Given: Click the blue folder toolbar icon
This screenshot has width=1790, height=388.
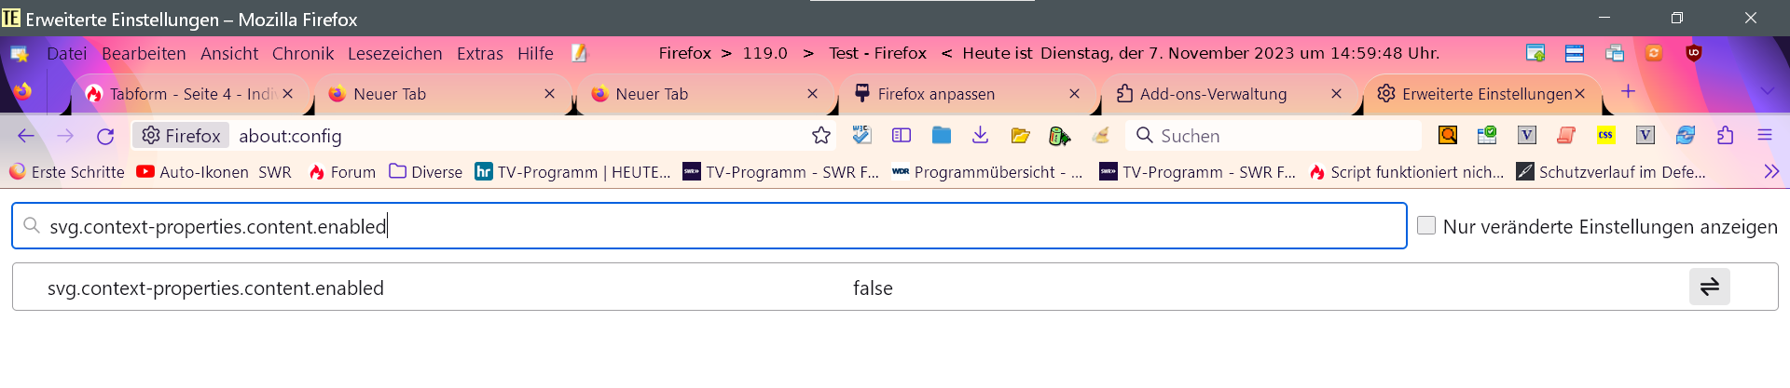Looking at the screenshot, I should point(942,136).
